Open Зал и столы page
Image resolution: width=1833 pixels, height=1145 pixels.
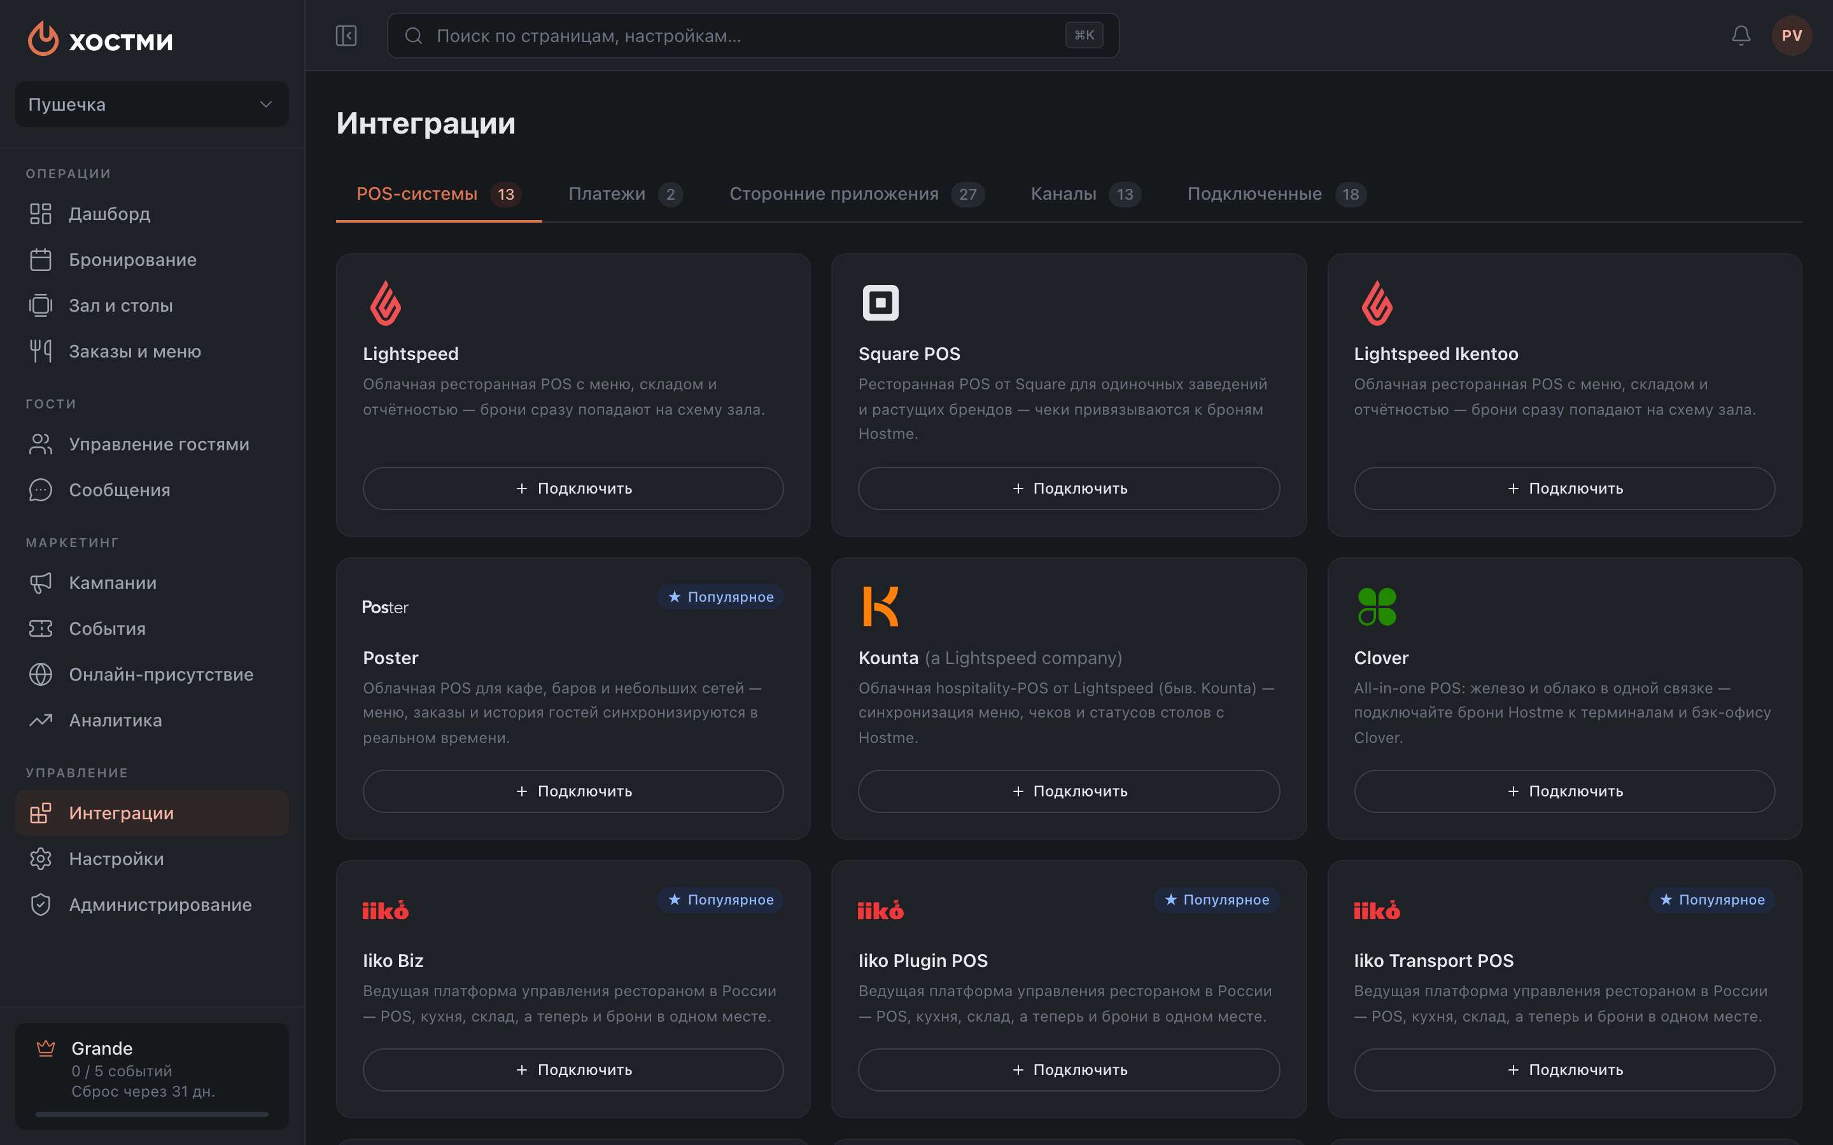151,305
